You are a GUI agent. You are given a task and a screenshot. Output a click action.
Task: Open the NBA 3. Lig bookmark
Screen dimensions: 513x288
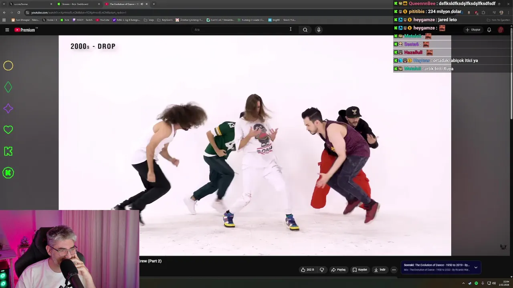pyautogui.click(x=126, y=20)
